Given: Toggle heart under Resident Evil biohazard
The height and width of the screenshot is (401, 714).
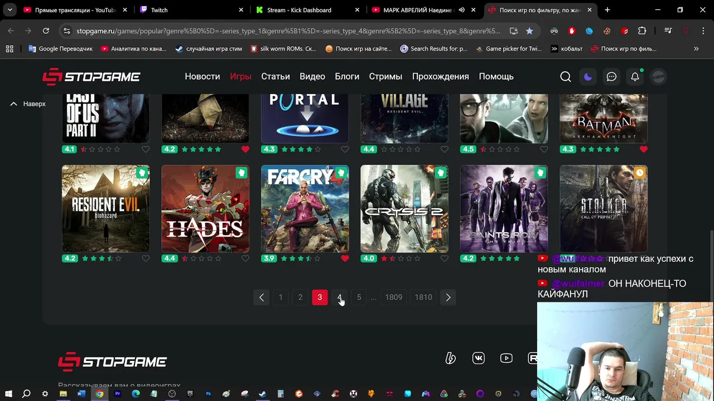Looking at the screenshot, I should [x=146, y=258].
